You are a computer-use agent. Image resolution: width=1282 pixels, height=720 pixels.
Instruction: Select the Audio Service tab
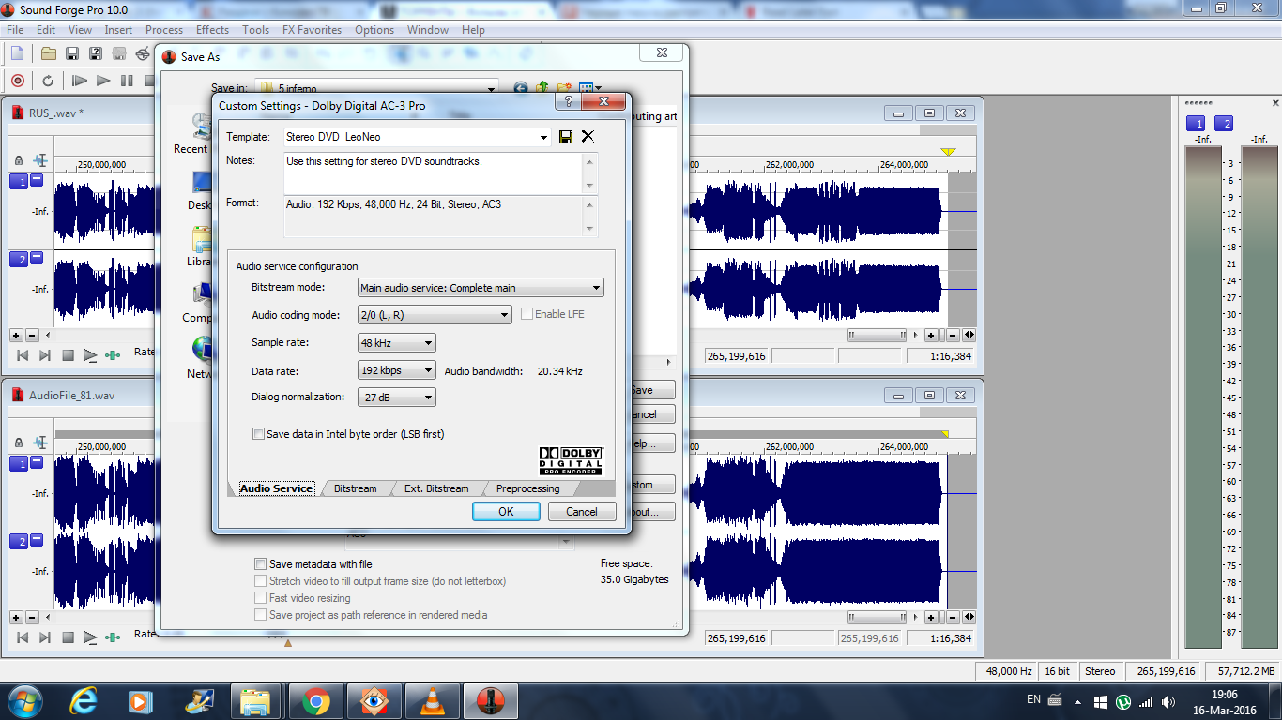pyautogui.click(x=276, y=488)
